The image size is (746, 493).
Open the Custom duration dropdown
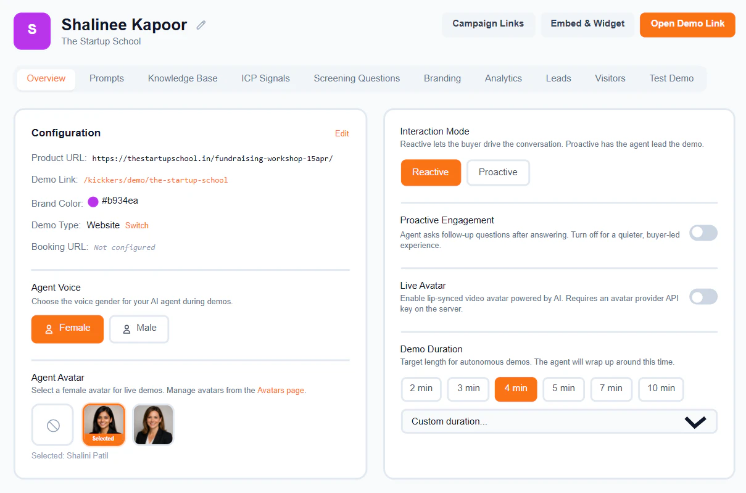click(x=558, y=422)
